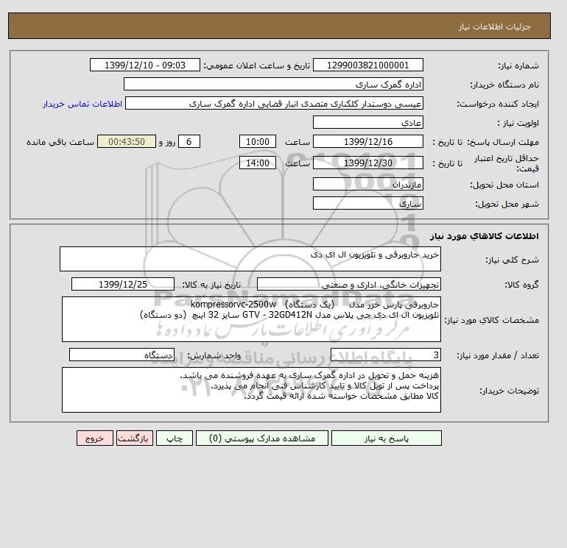
Task: Click the چاپ print button
Action: (x=175, y=438)
